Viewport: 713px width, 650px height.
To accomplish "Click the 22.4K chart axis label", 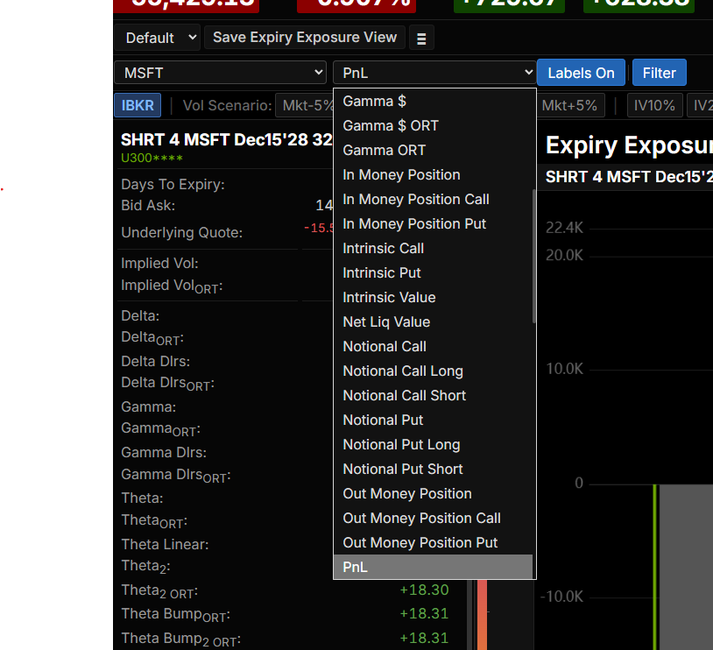I will coord(564,228).
